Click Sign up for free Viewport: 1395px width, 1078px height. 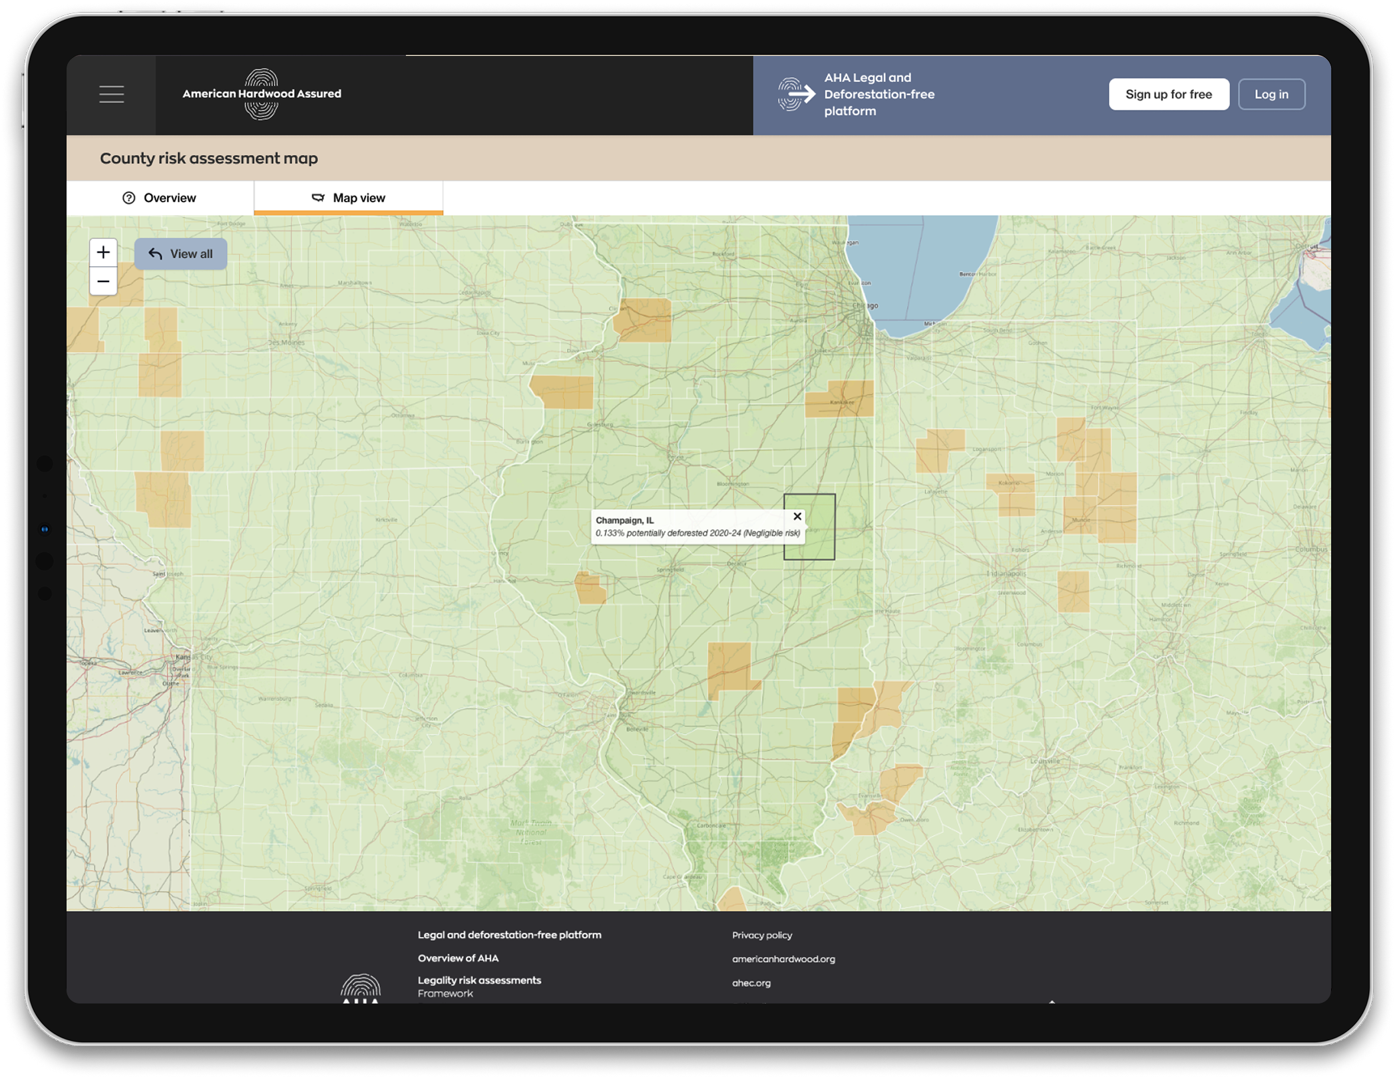(1168, 94)
